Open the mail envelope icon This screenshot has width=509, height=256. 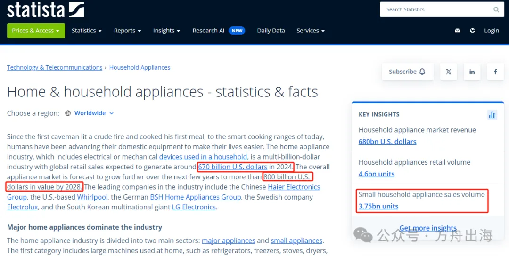(x=457, y=31)
